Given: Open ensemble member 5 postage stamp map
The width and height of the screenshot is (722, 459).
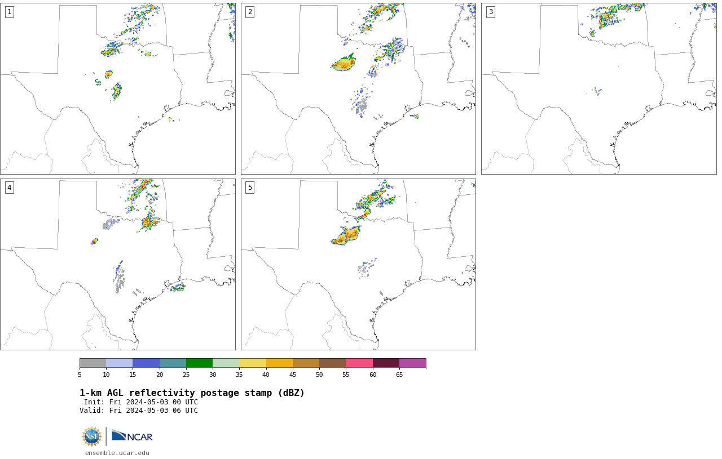Looking at the screenshot, I should pos(358,264).
